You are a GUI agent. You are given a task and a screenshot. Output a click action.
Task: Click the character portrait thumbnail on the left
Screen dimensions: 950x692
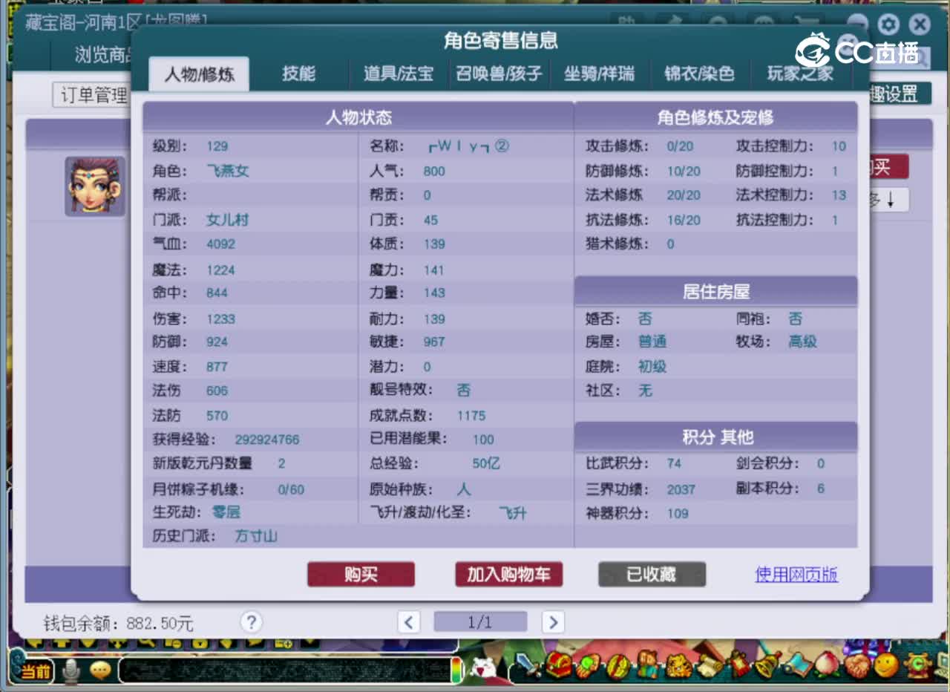(94, 186)
